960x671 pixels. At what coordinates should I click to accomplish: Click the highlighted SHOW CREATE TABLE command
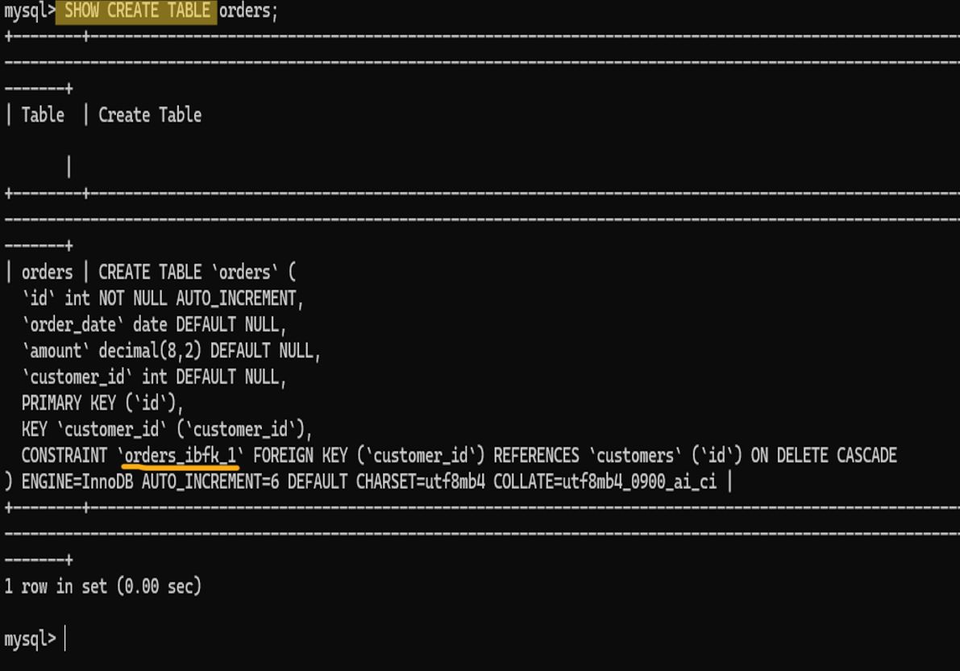[x=136, y=11]
